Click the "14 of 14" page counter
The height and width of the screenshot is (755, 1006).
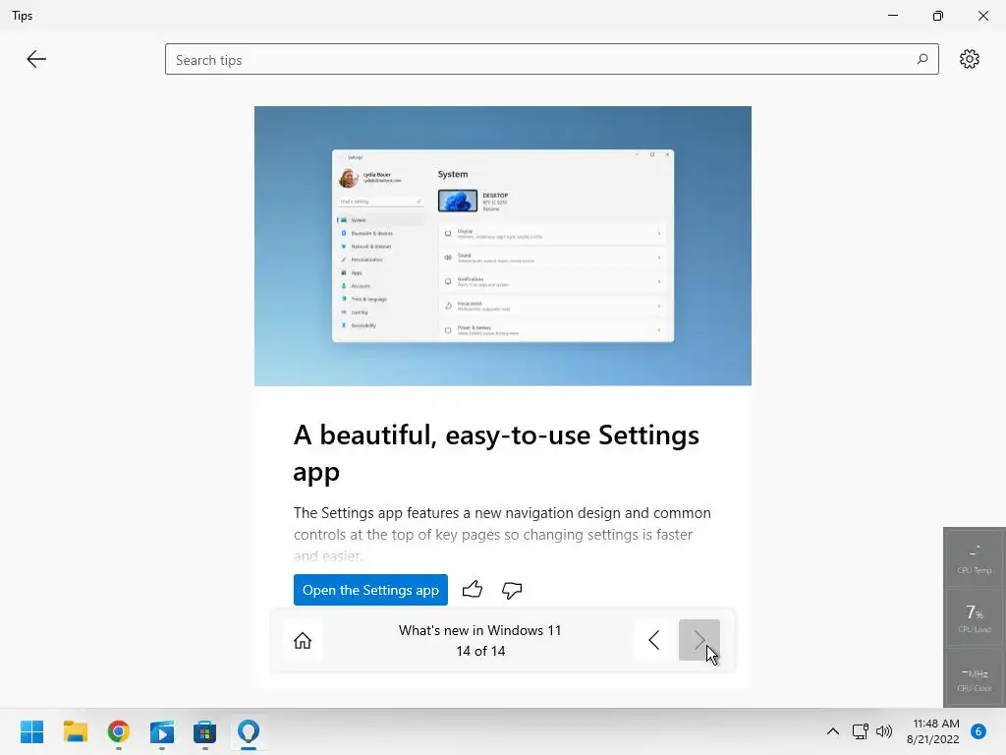pyautogui.click(x=480, y=651)
